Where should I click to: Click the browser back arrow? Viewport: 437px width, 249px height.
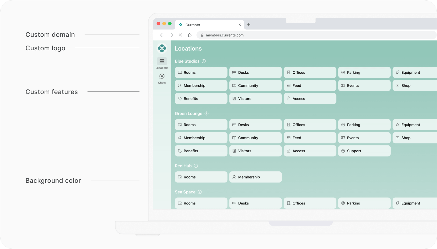coord(162,35)
